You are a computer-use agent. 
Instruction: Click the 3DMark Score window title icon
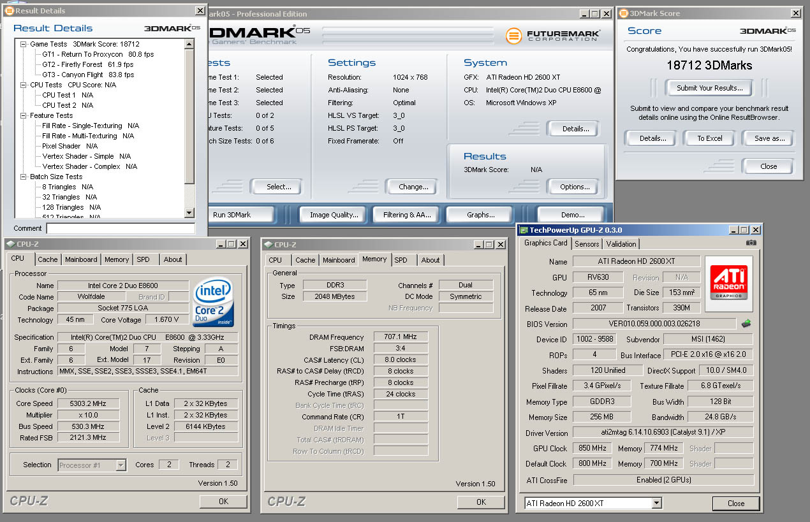coord(622,13)
